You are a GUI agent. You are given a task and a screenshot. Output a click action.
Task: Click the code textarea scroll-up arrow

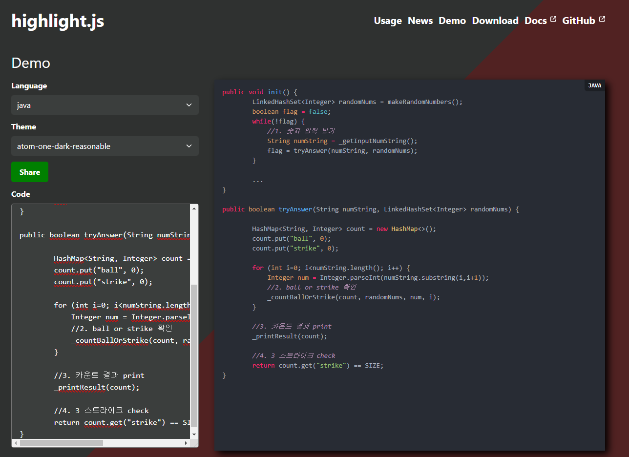pyautogui.click(x=194, y=208)
